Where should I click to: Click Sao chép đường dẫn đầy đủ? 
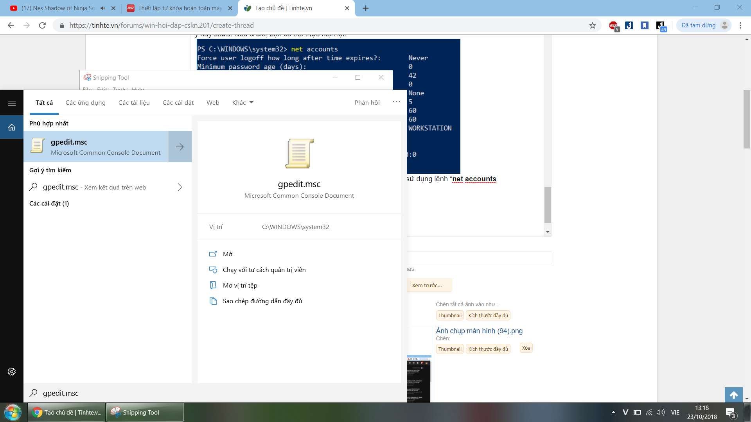point(256,301)
